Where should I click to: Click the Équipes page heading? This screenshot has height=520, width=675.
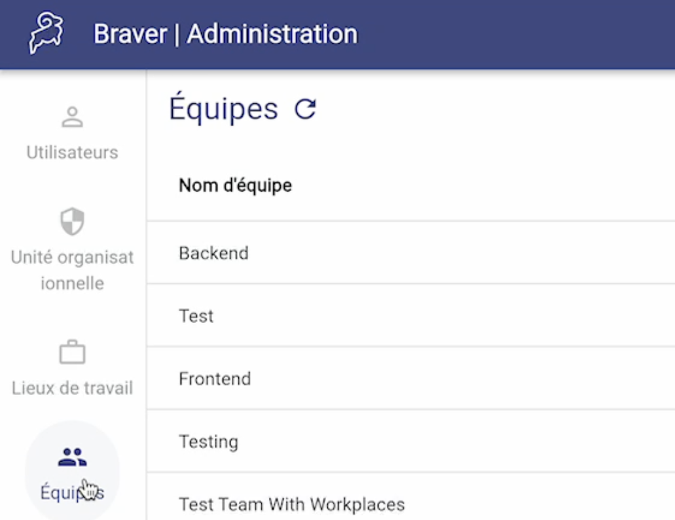point(223,109)
